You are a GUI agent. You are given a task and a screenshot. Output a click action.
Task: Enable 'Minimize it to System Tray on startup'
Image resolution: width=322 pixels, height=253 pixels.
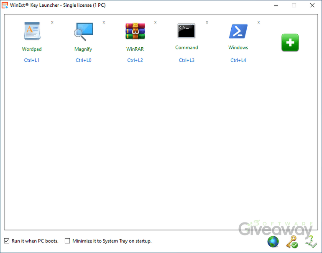pyautogui.click(x=67, y=241)
